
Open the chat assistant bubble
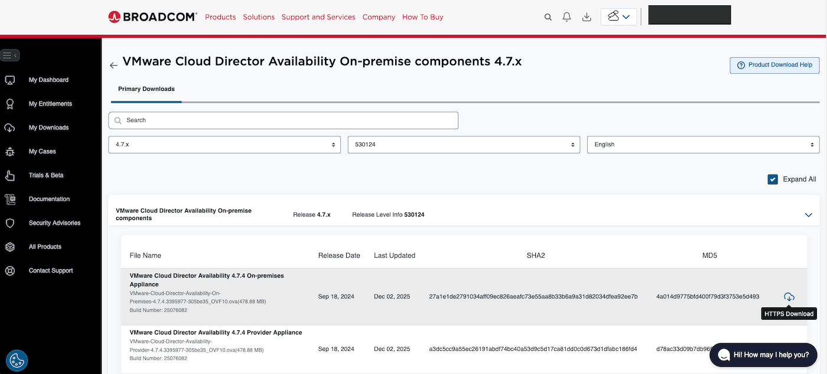coord(763,355)
